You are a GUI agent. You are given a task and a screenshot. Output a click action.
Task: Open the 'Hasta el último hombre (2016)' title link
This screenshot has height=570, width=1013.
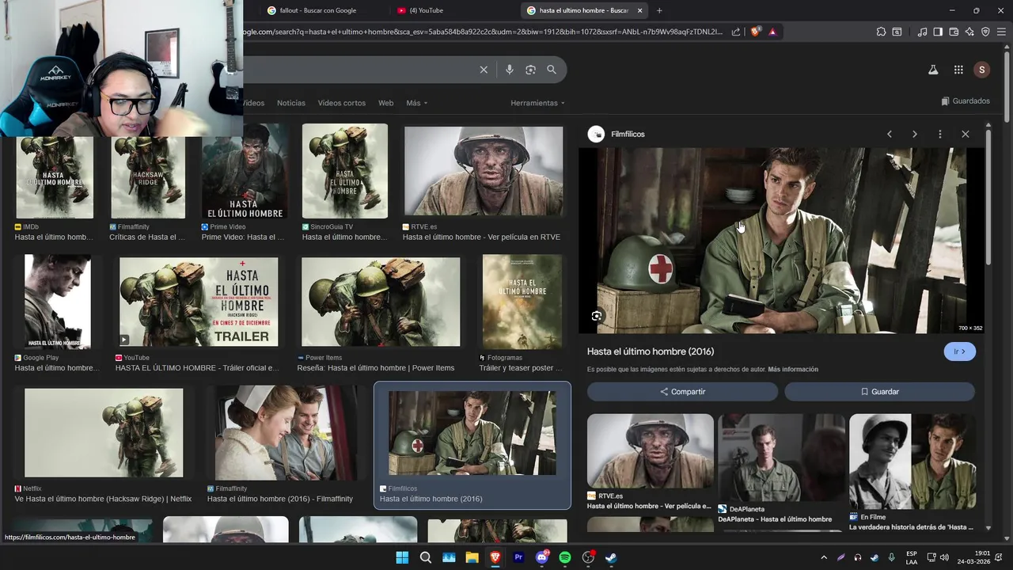651,351
